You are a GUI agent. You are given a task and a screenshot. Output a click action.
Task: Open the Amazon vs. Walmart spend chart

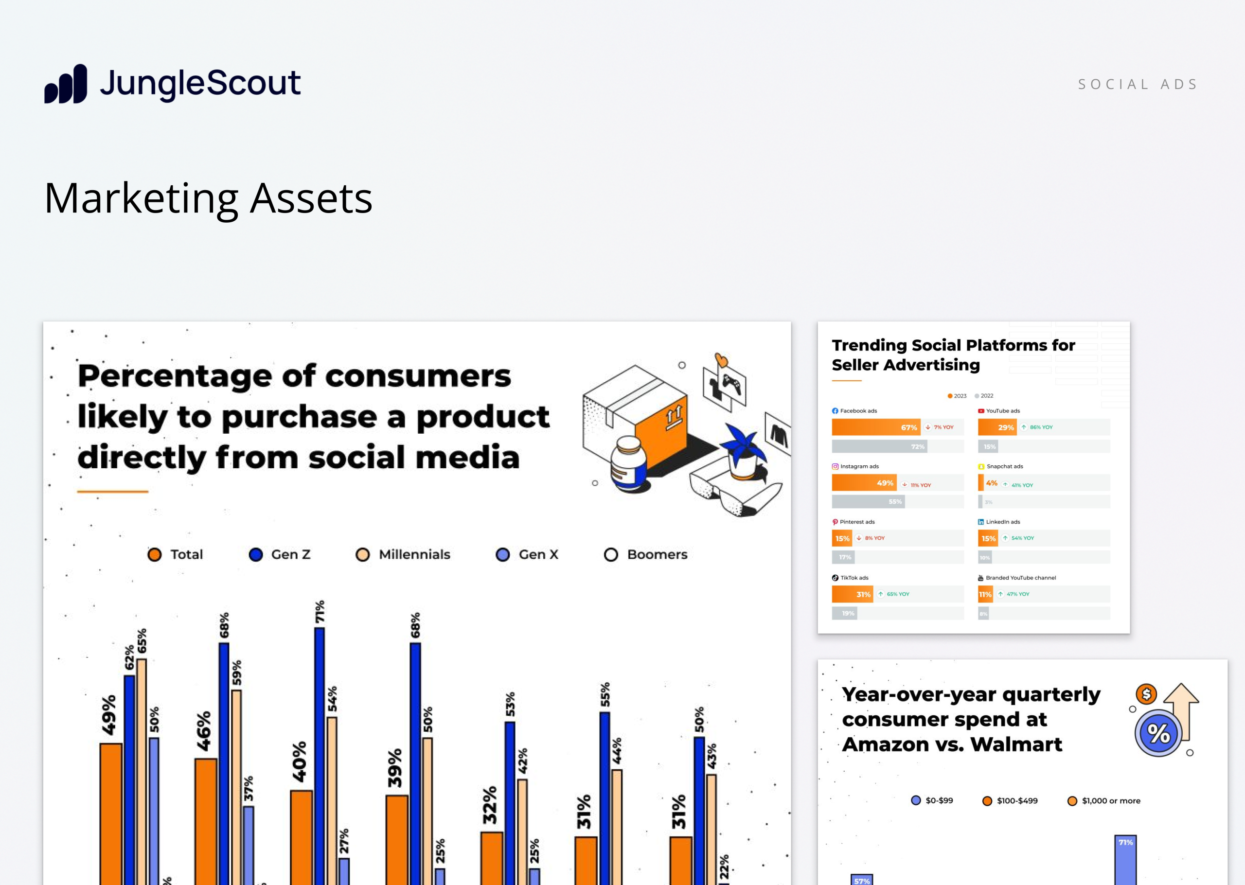tap(1022, 772)
